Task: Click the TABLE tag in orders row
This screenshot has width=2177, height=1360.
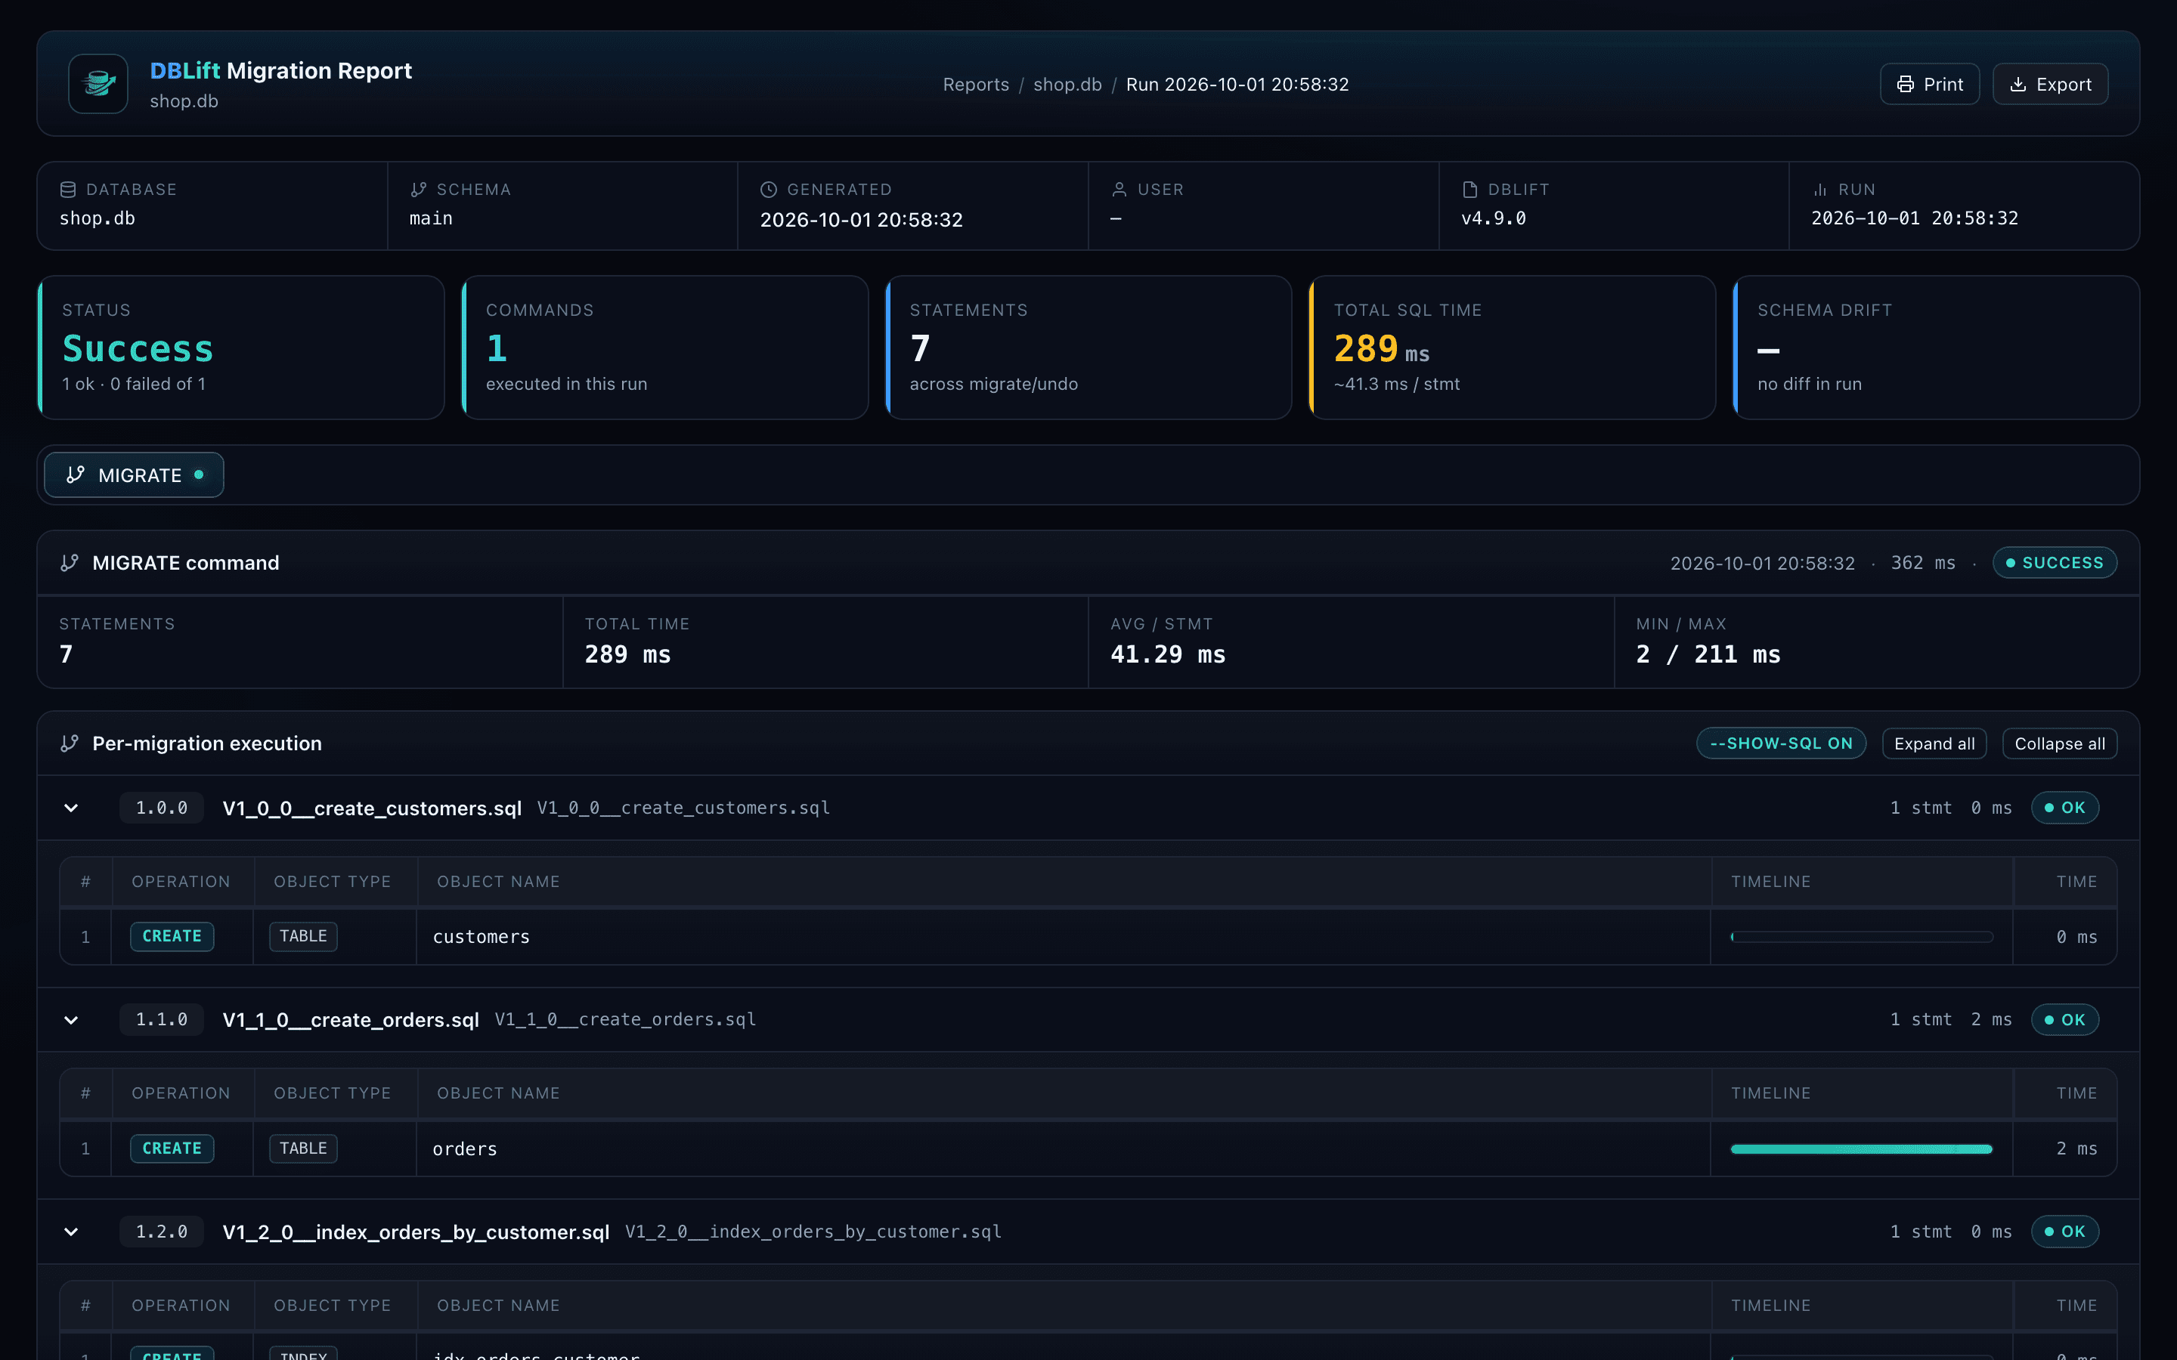Action: coord(303,1148)
